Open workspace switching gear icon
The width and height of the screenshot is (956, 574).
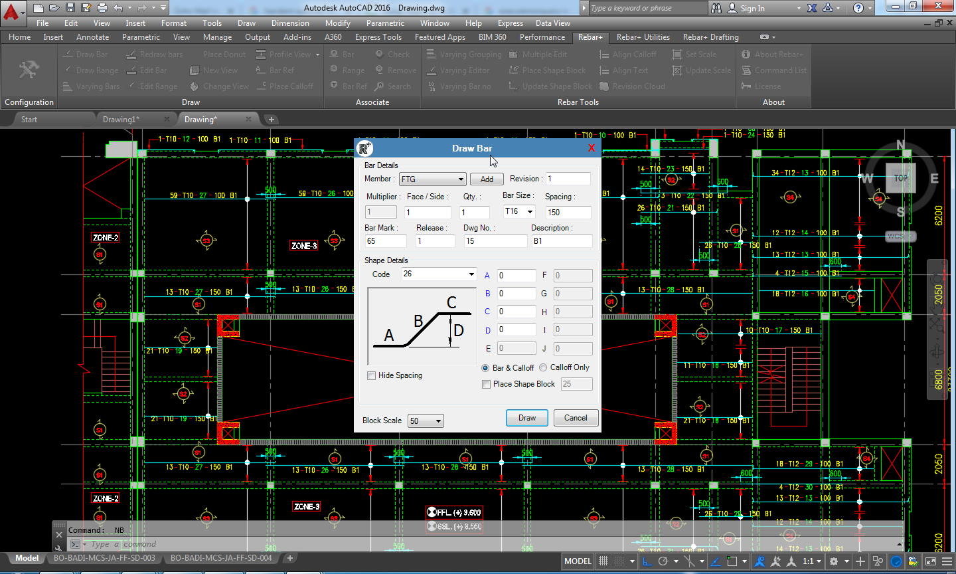pos(834,561)
